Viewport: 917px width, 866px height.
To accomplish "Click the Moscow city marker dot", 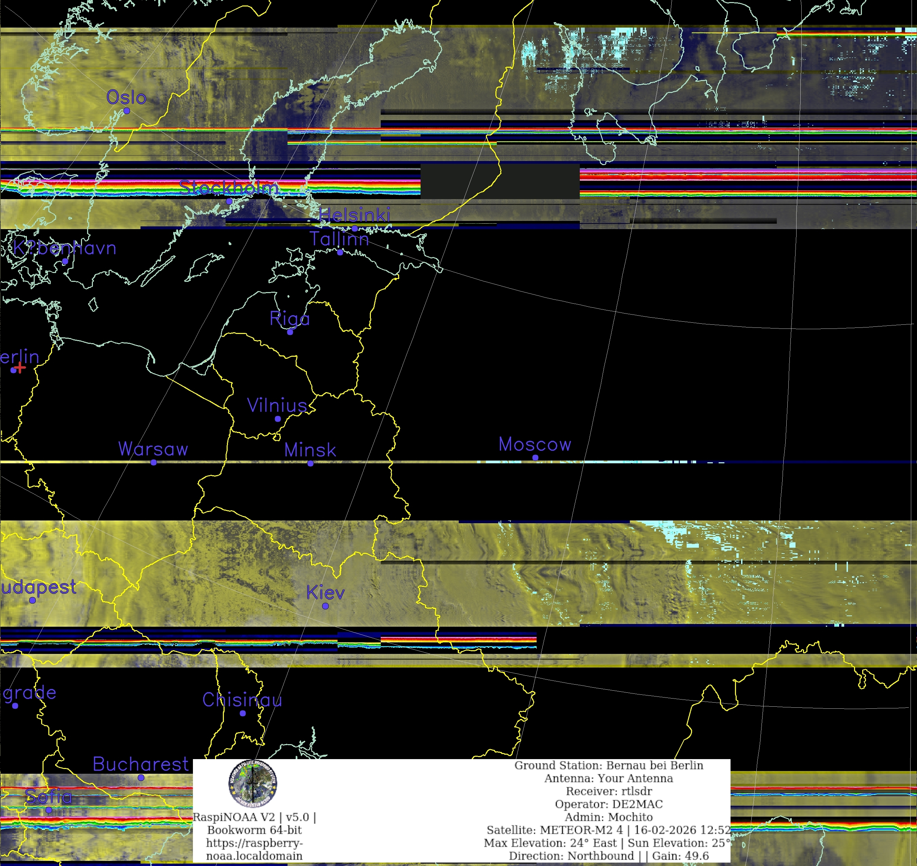I will point(535,458).
